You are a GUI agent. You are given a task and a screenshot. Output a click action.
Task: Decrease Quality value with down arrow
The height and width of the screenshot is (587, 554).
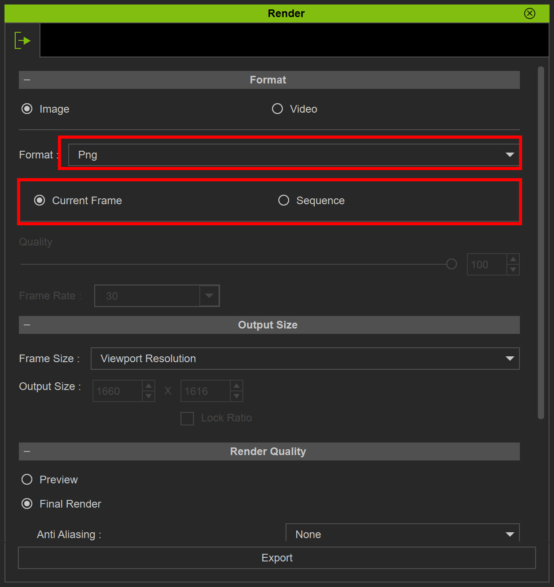click(x=513, y=270)
